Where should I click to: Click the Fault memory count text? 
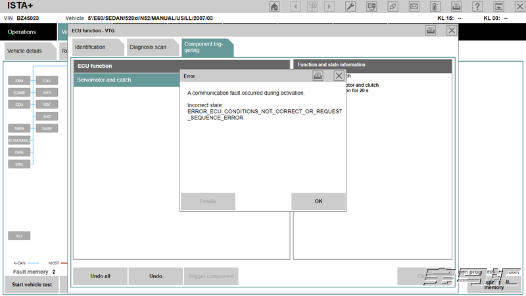click(x=34, y=272)
